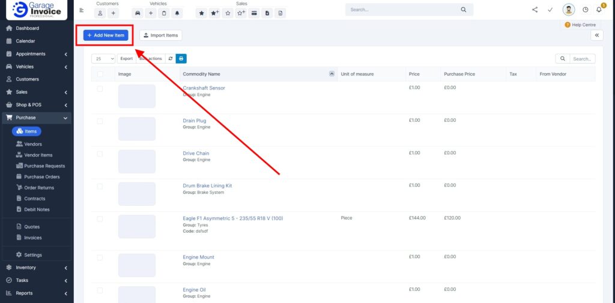The image size is (615, 303).
Task: Open the clock timer icon in header
Action: click(x=585, y=10)
